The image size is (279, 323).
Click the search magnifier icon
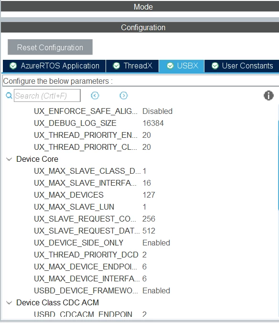9,96
